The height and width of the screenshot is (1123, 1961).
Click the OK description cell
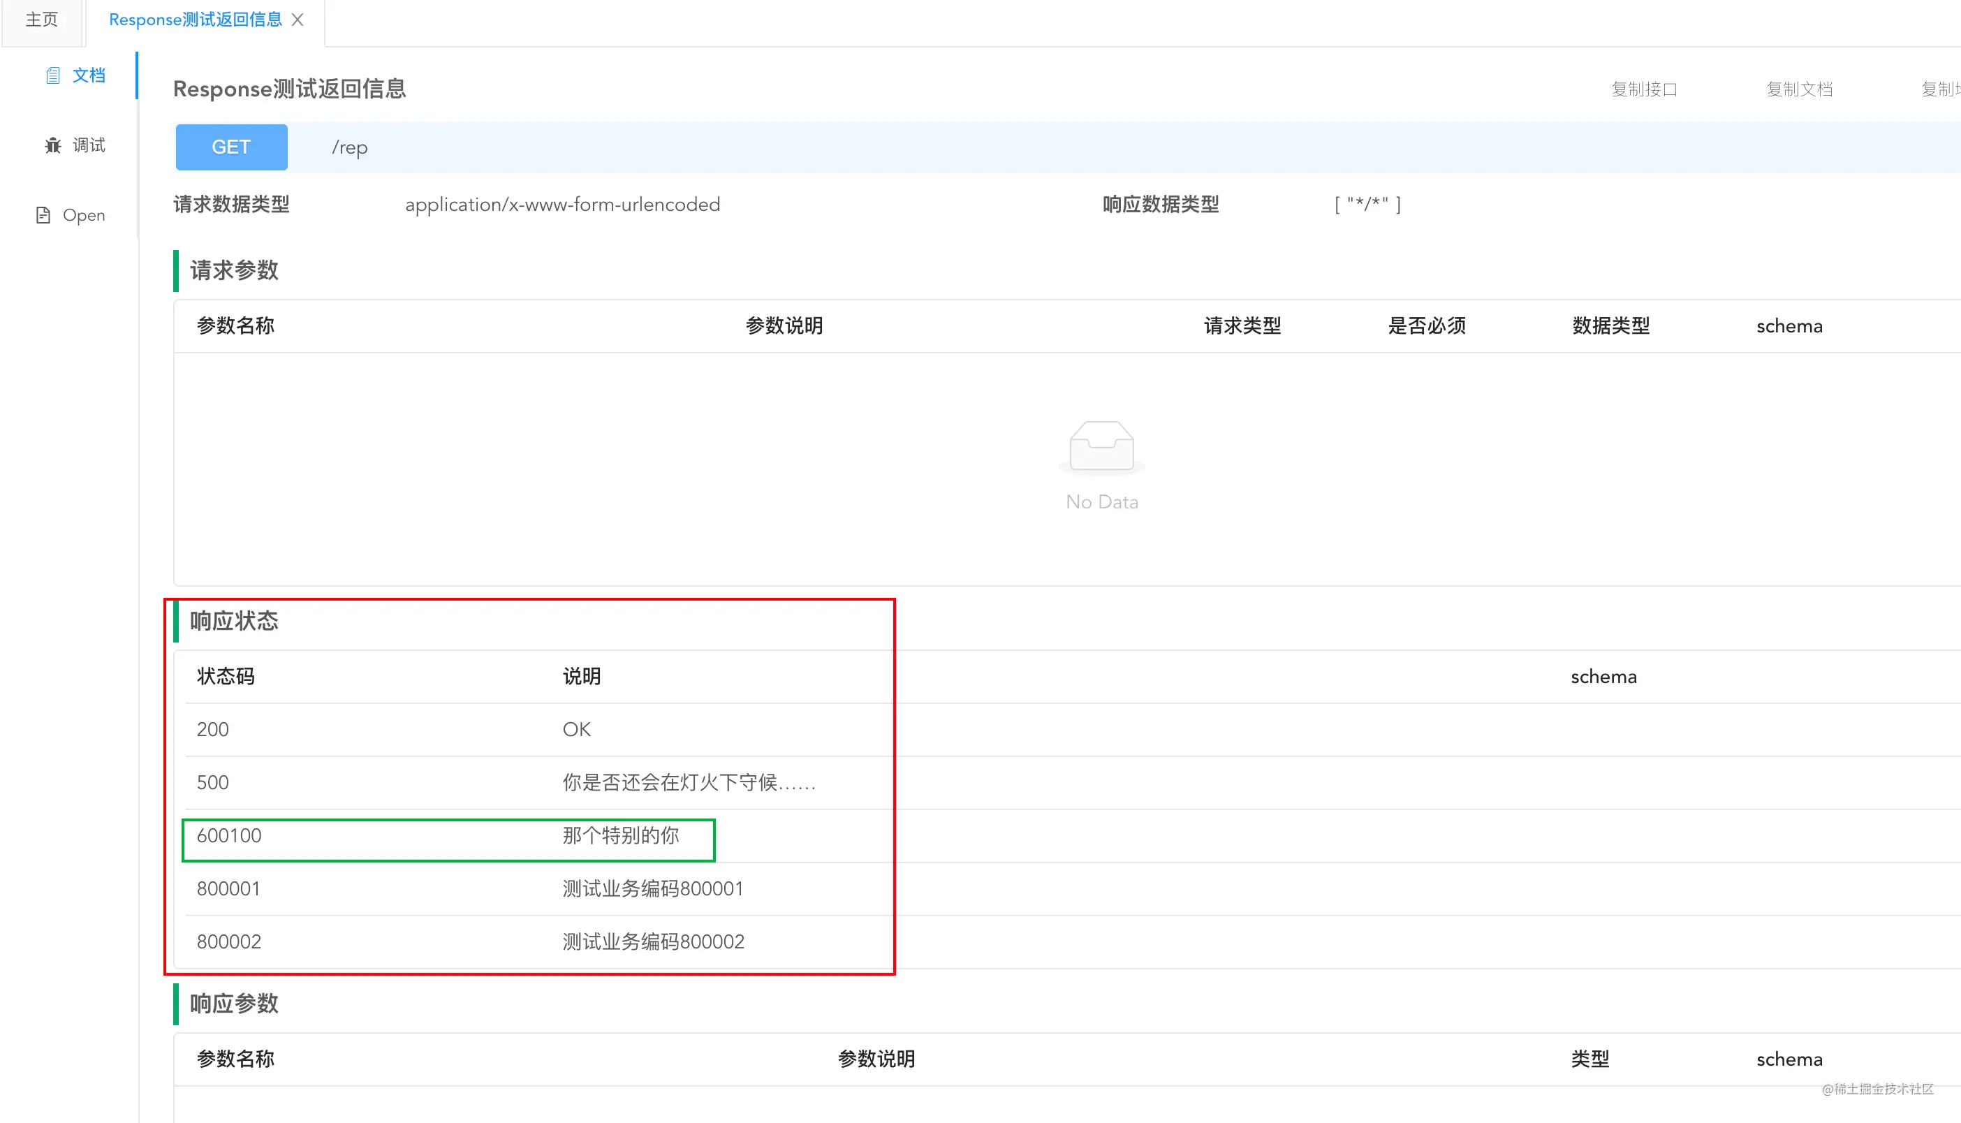tap(577, 730)
